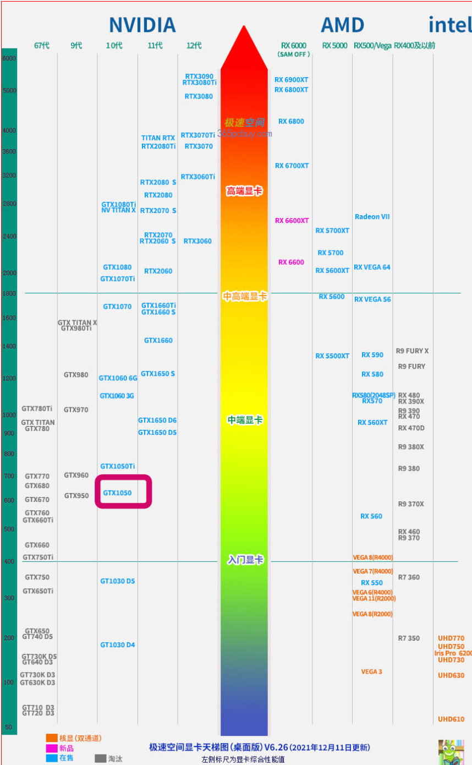Click the 9代 column header
Image resolution: width=472 pixels, height=765 pixels.
(76, 45)
